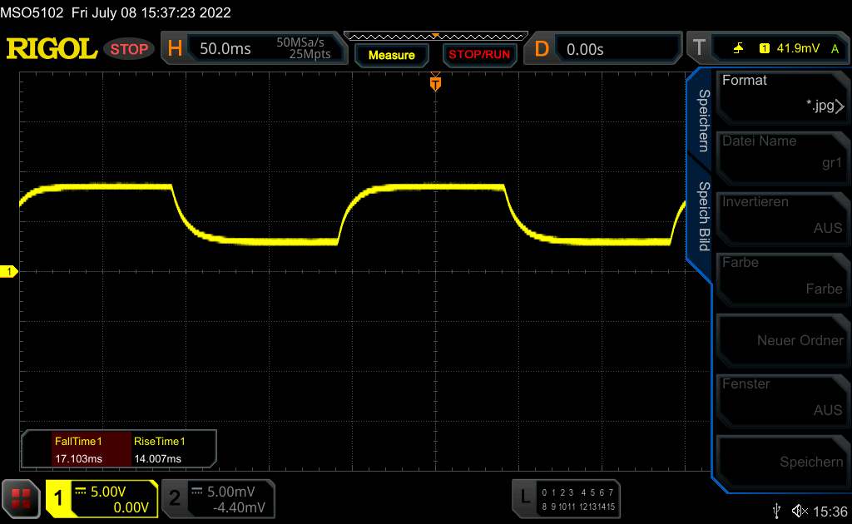Click the rising edge trigger icon
The height and width of the screenshot is (524, 852).
(738, 49)
